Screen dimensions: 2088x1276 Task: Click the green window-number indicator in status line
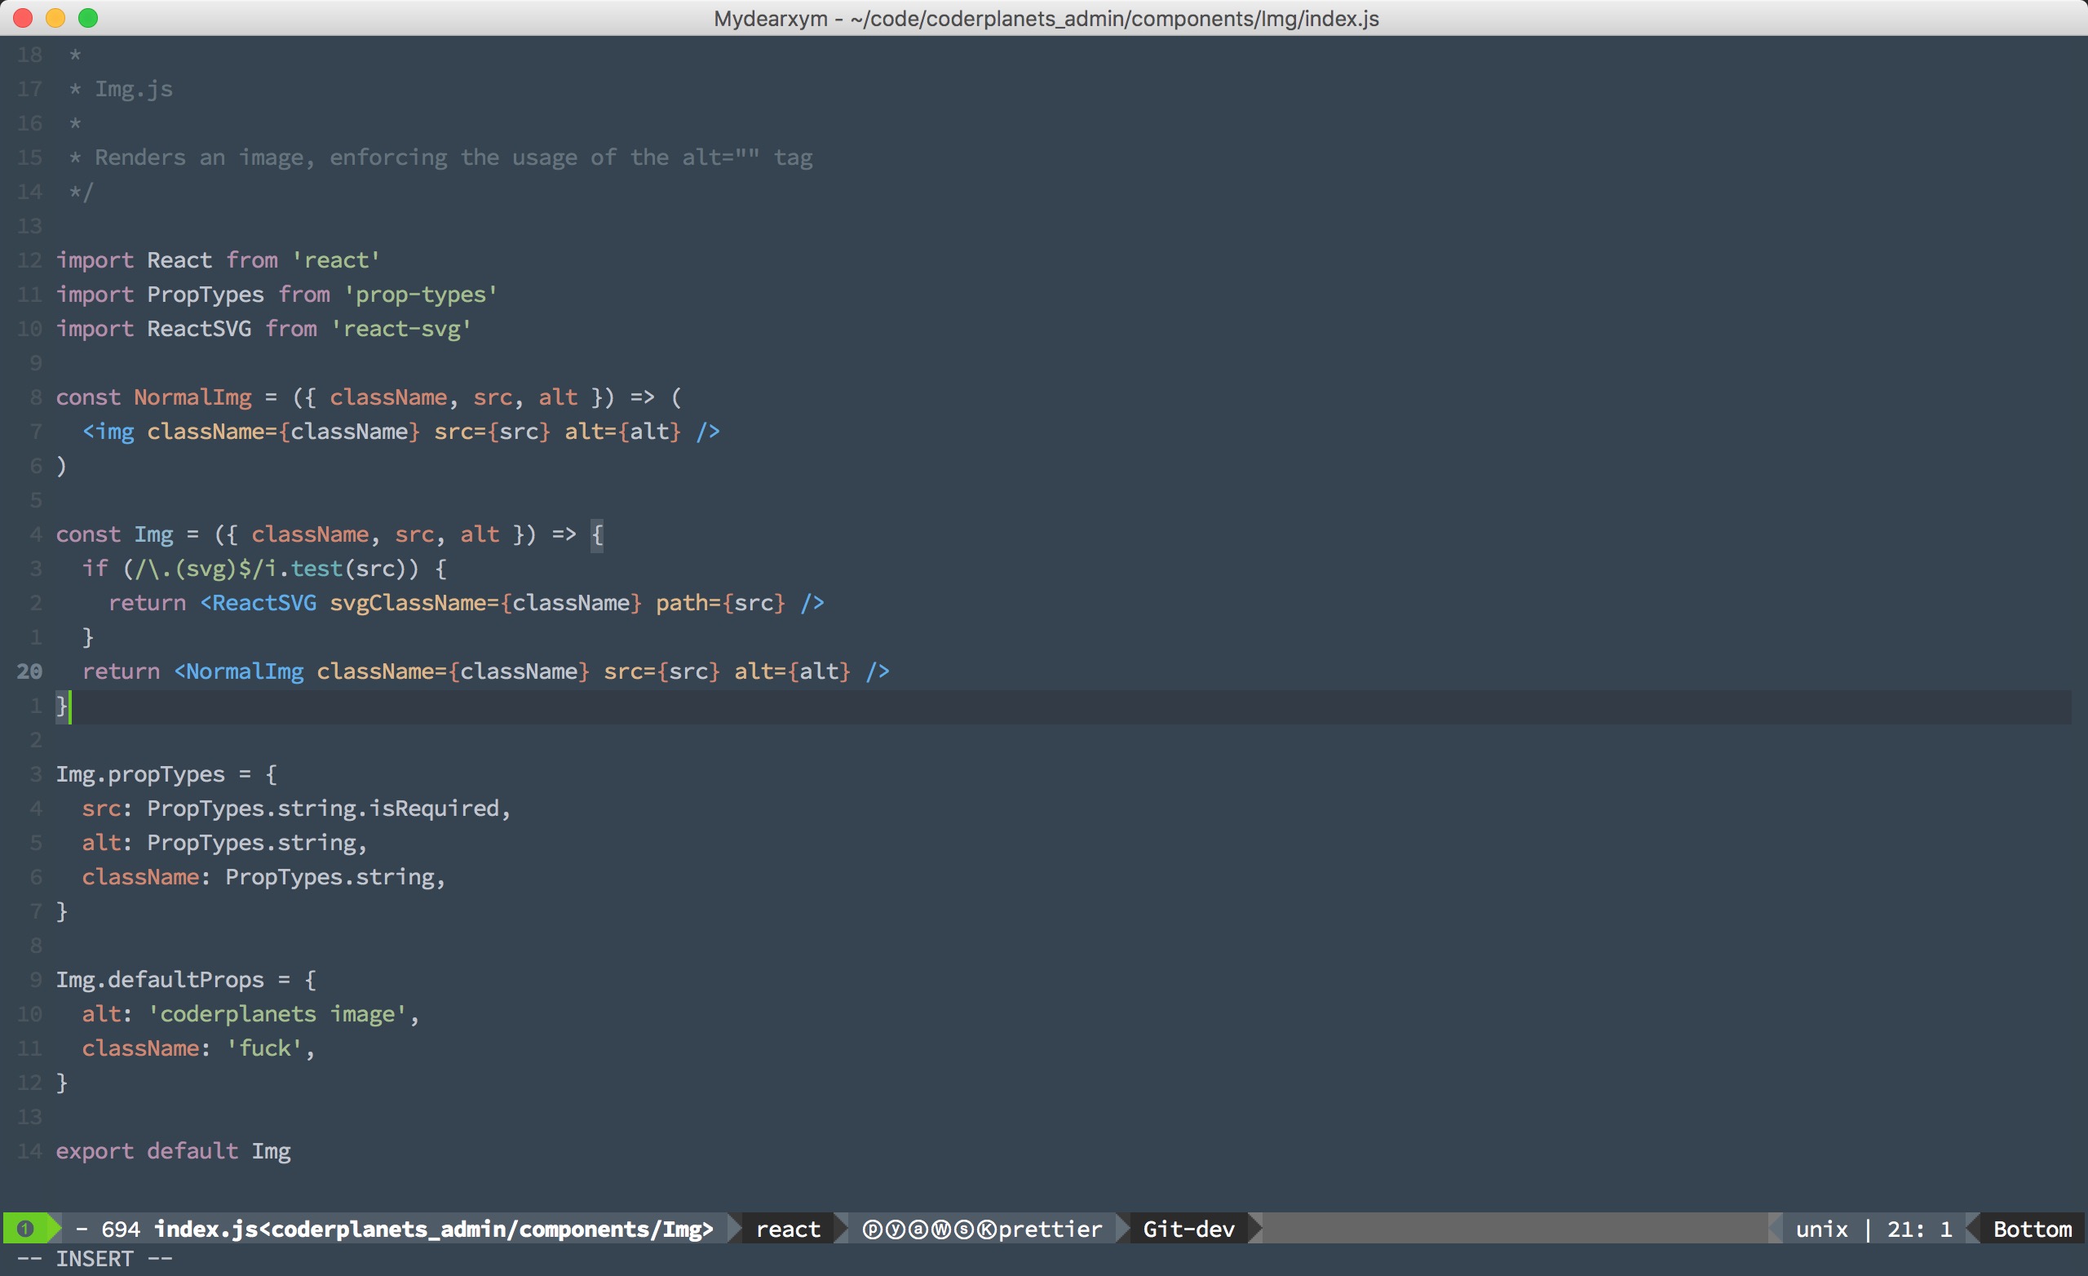(26, 1229)
